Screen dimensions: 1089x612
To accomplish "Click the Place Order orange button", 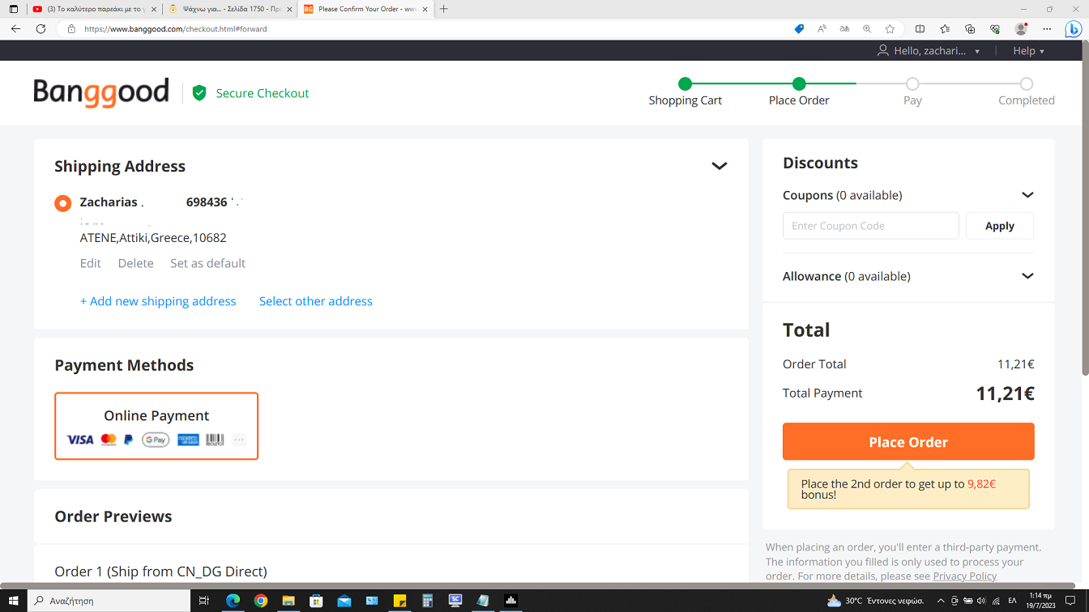I will 908,441.
